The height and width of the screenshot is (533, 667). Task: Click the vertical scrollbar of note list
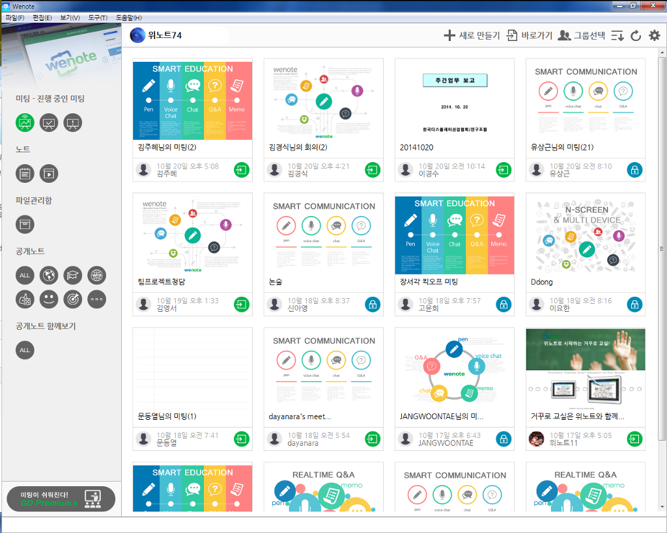[x=662, y=249]
